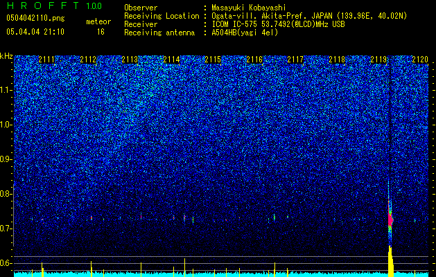Click the 'Receiving Location' label
The height and width of the screenshot is (277, 436).
click(162, 16)
